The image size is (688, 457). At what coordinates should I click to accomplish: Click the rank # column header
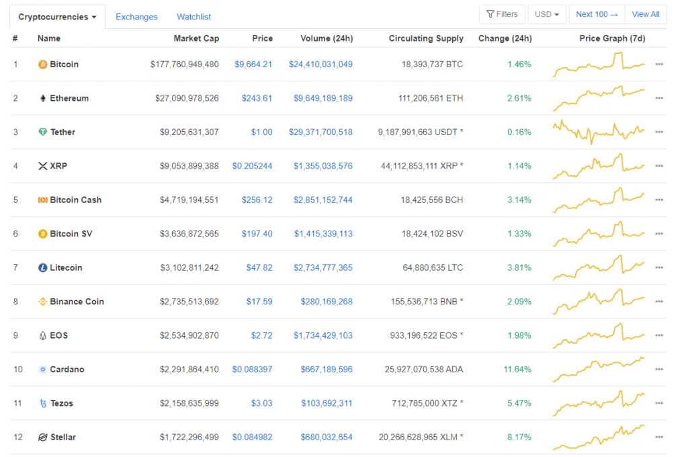coord(15,38)
